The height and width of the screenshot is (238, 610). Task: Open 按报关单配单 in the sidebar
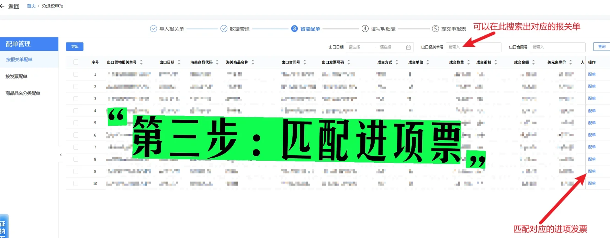click(19, 59)
